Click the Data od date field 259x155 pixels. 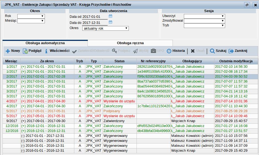(95, 17)
